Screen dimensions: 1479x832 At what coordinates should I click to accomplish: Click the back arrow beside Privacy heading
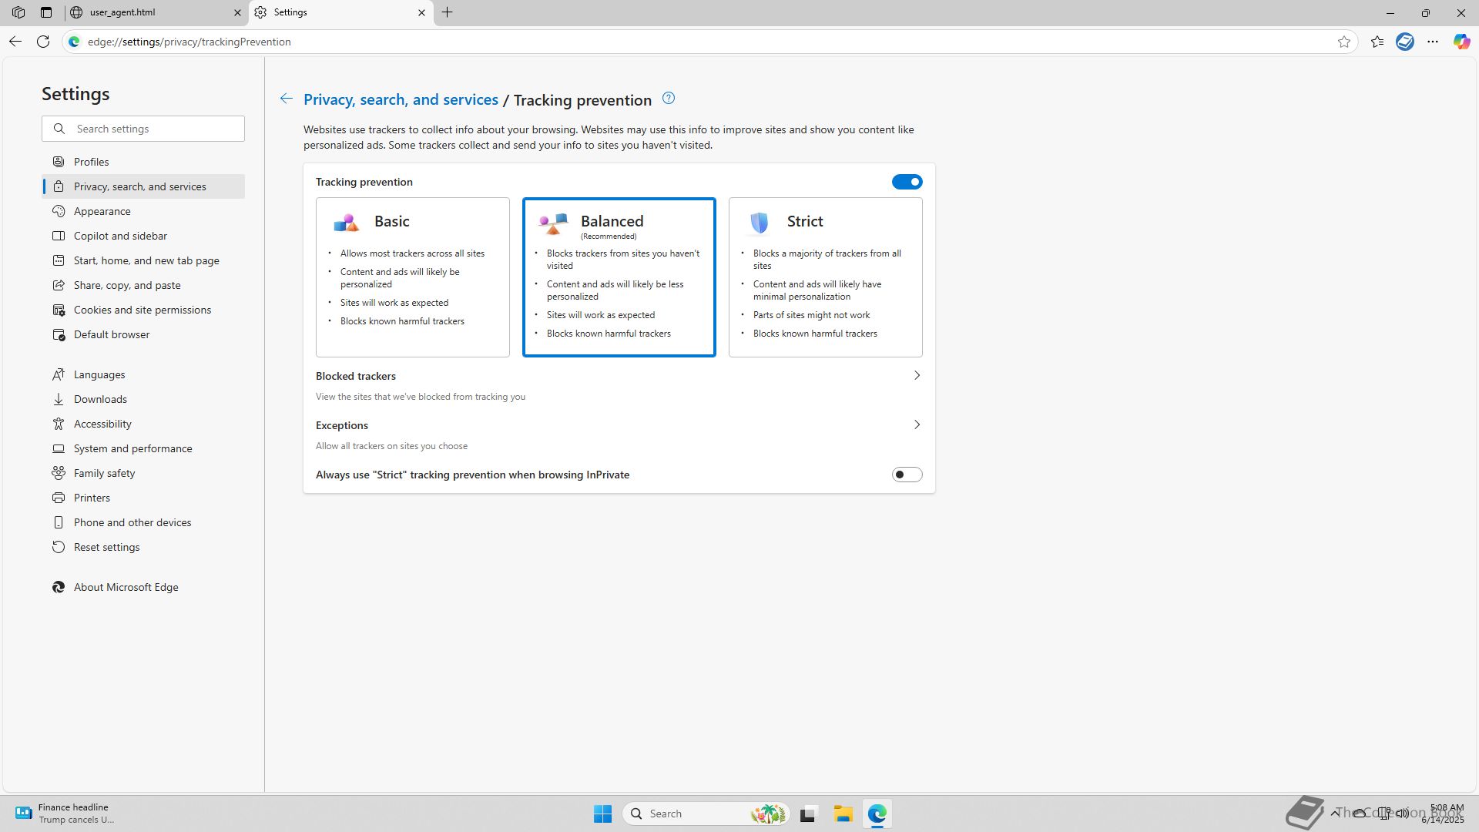point(286,99)
